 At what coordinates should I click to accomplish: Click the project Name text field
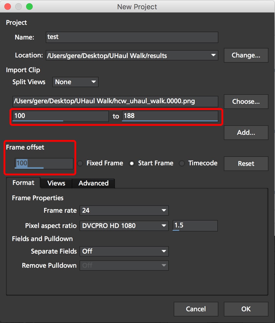(x=132, y=37)
